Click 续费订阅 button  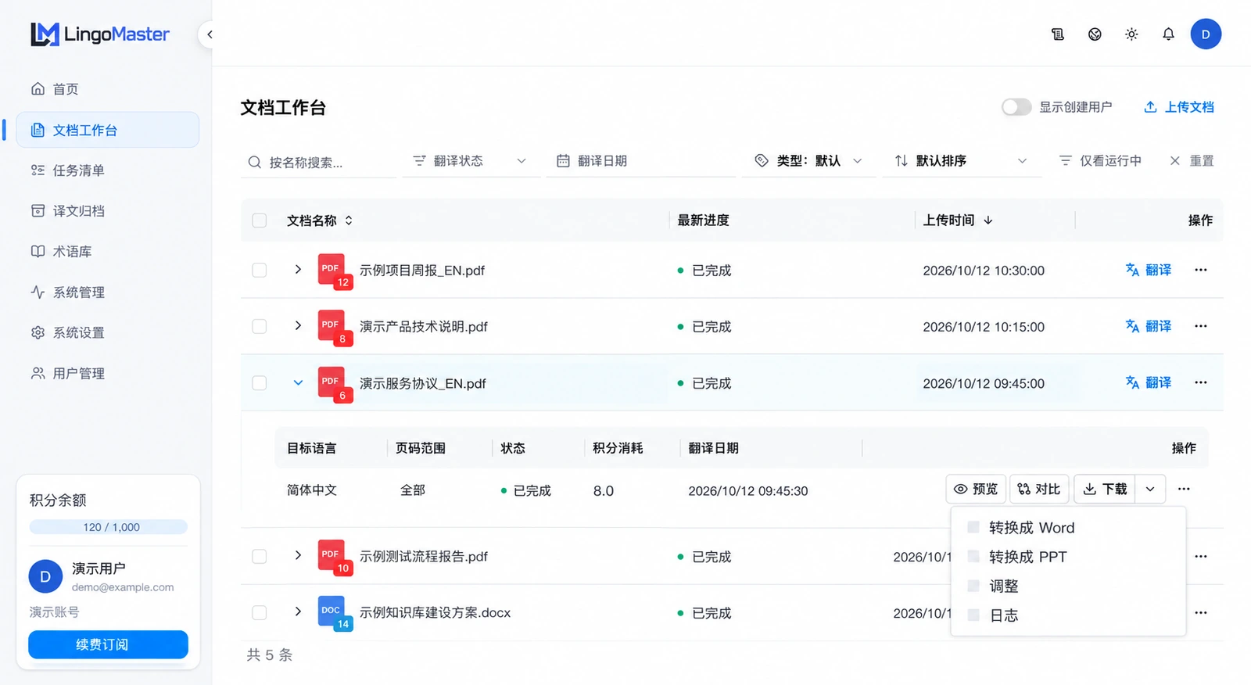pyautogui.click(x=108, y=645)
